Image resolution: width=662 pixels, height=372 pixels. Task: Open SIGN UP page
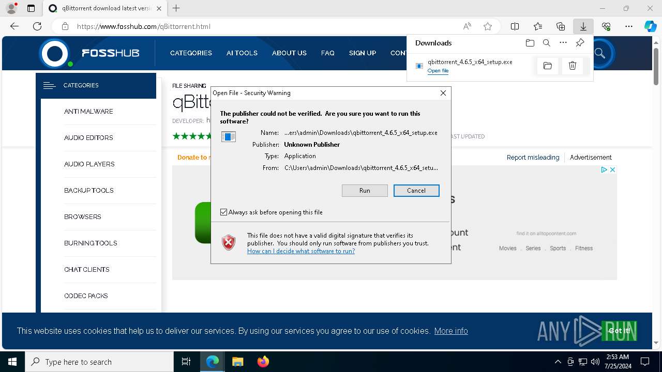click(x=363, y=53)
